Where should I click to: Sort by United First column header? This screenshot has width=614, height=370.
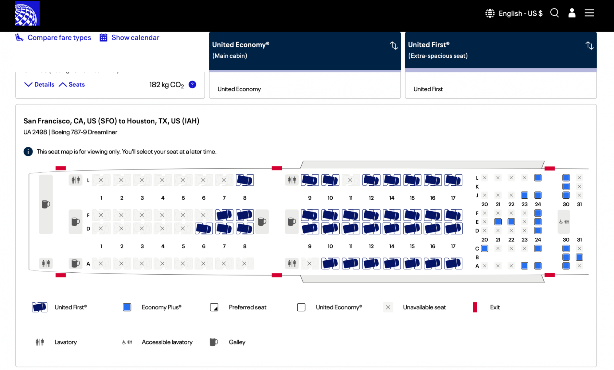tap(589, 46)
